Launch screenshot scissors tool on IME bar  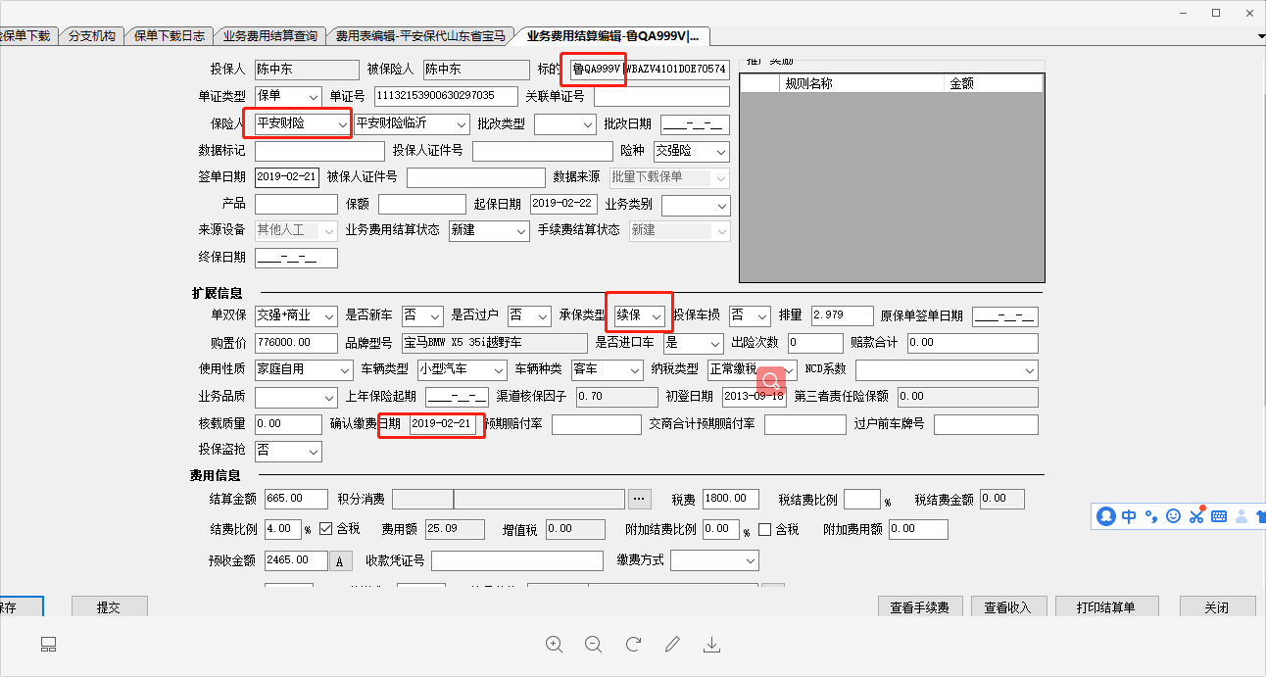(x=1196, y=515)
